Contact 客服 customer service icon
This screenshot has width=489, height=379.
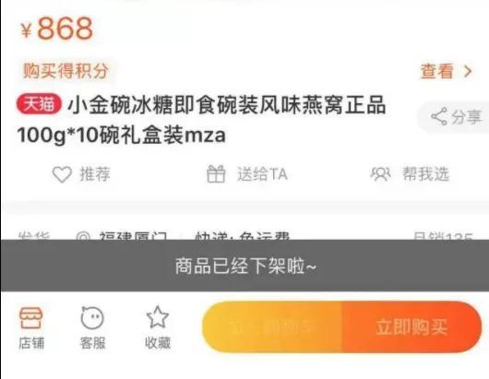click(92, 317)
